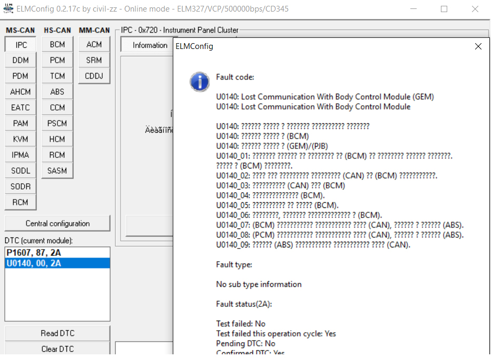Click the DDM module button

(21, 61)
